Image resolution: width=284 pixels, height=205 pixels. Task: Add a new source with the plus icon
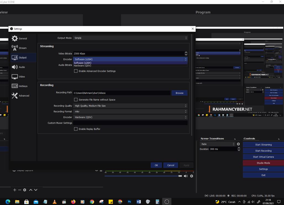click(15, 190)
